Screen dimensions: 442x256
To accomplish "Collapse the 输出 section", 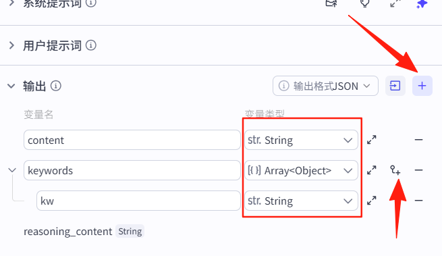I will click(x=11, y=86).
